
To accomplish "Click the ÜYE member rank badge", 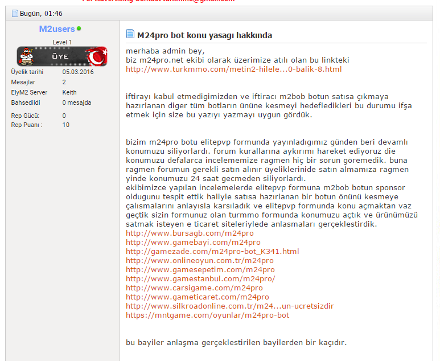I will pos(62,56).
